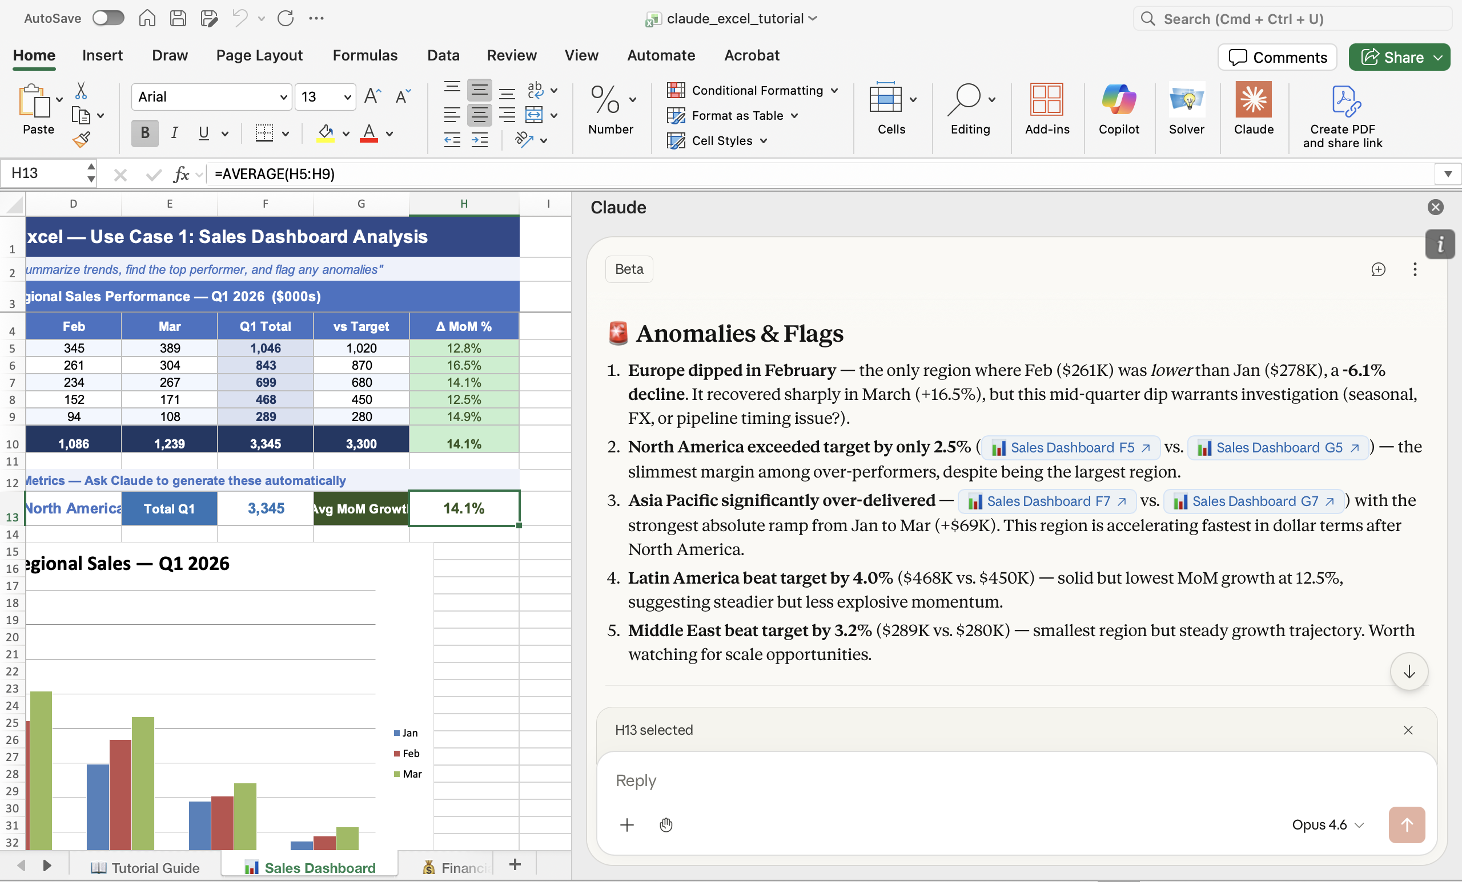This screenshot has height=882, width=1462.
Task: Start a new chat in Claude panel
Action: tap(1377, 270)
